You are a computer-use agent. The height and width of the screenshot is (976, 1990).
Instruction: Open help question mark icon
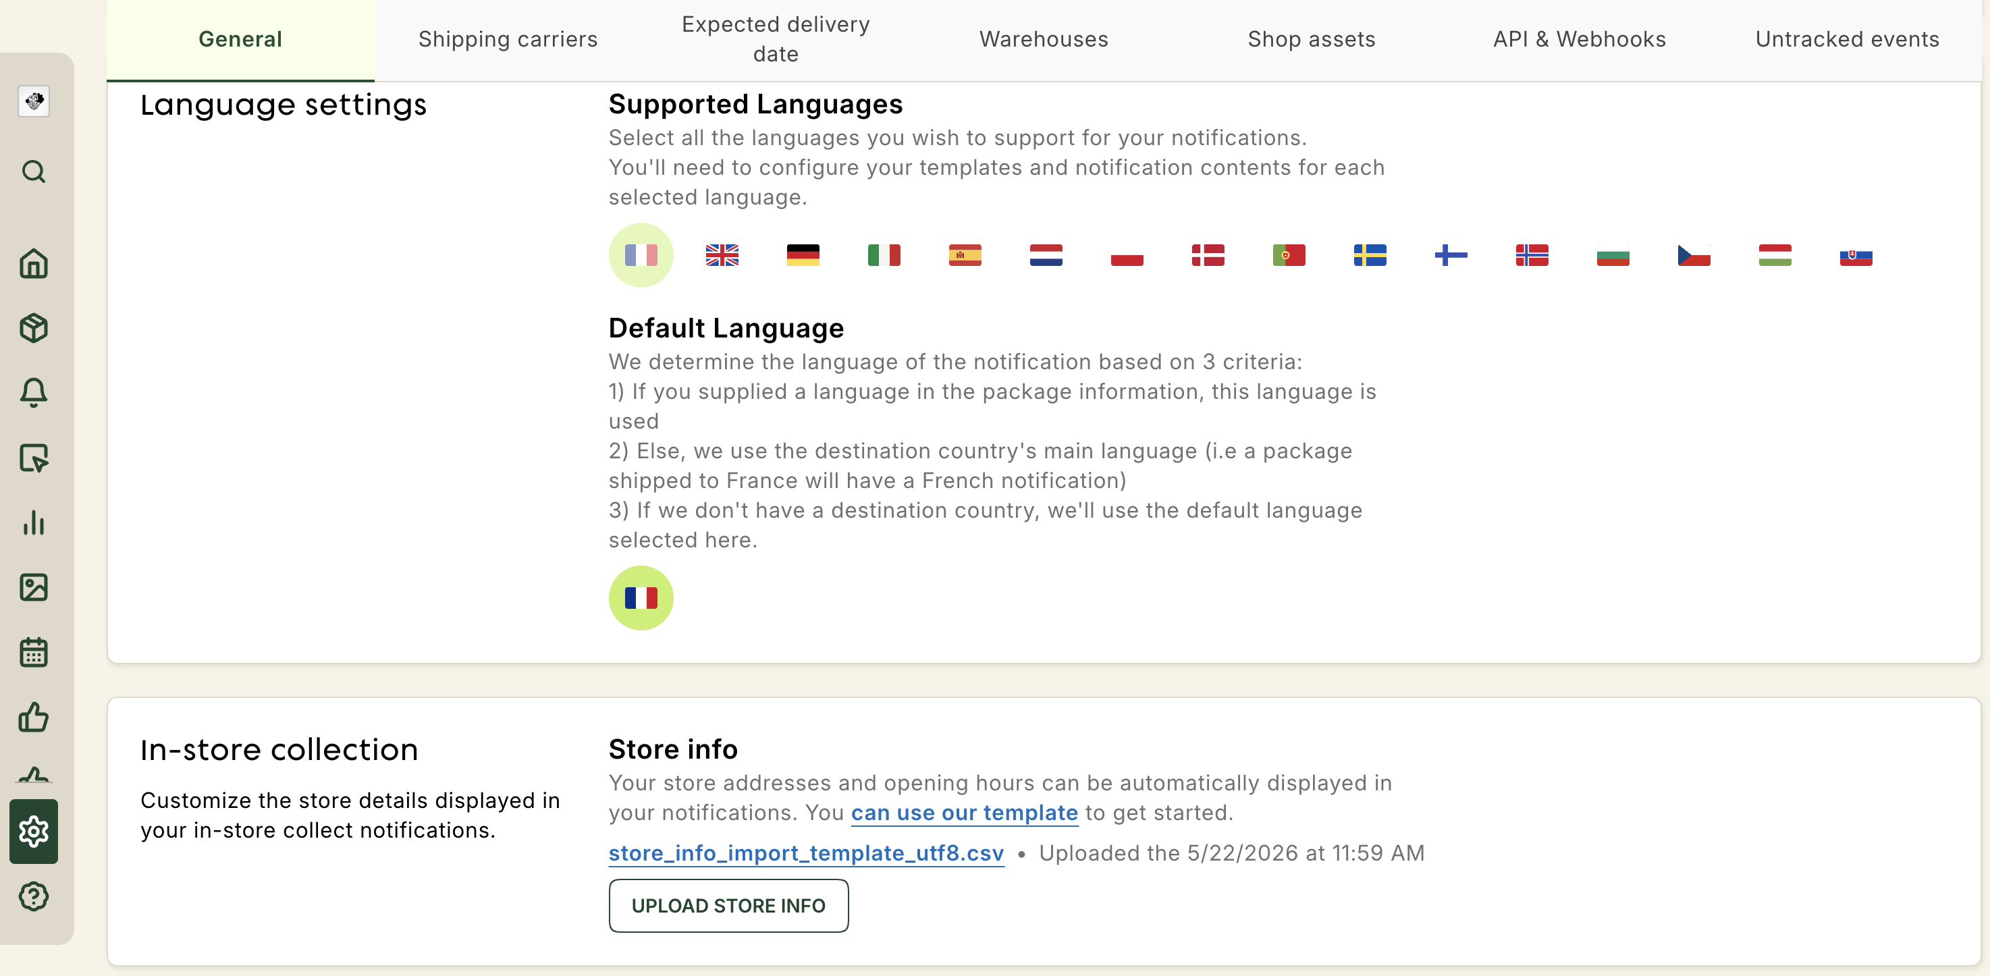pyautogui.click(x=33, y=896)
